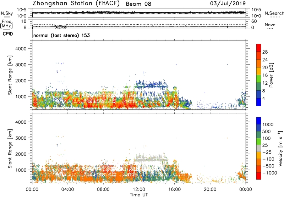
Task: Select the '04:00' time tick label
Action: tap(67, 190)
